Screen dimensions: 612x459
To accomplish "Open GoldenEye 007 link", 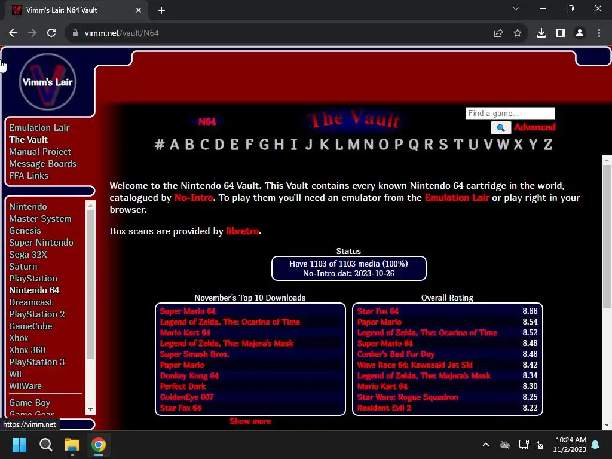I will coord(186,397).
